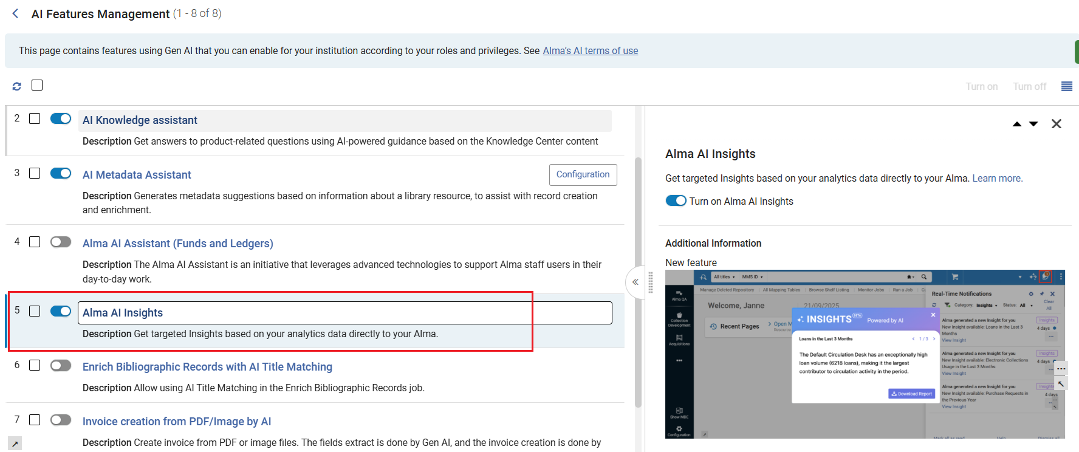Click the ellipsis button beside the preview image

(1061, 369)
